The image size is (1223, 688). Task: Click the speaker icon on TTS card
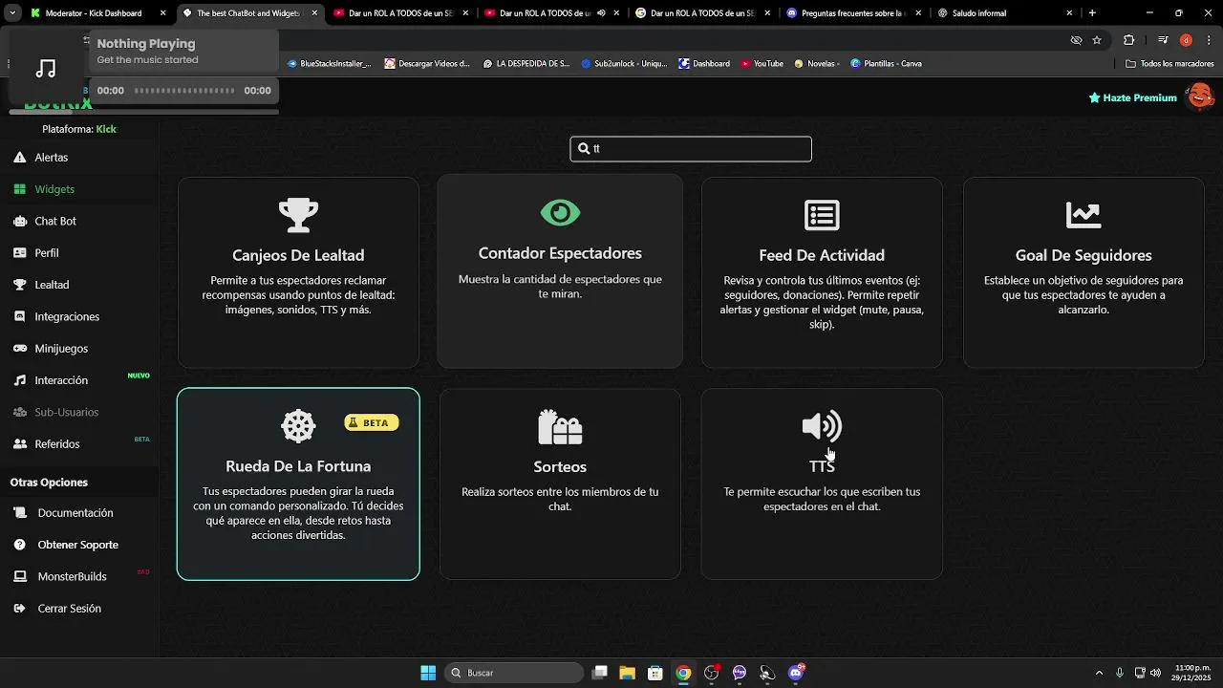[x=822, y=426]
